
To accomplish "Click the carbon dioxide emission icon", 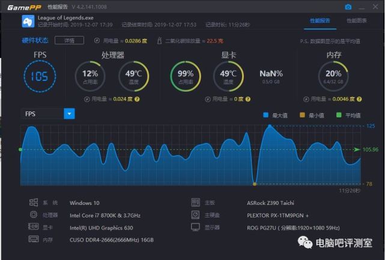I will pyautogui.click(x=160, y=40).
